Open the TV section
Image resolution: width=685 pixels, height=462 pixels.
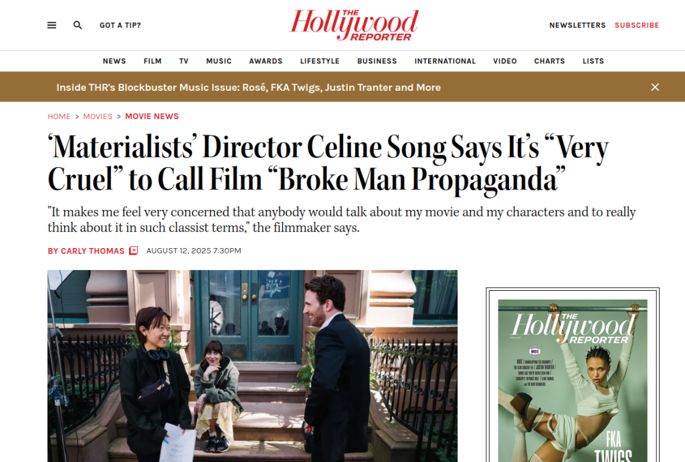[x=184, y=61]
